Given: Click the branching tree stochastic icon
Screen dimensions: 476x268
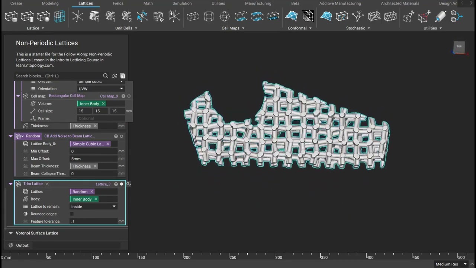Looking at the screenshot, I should 358,16.
